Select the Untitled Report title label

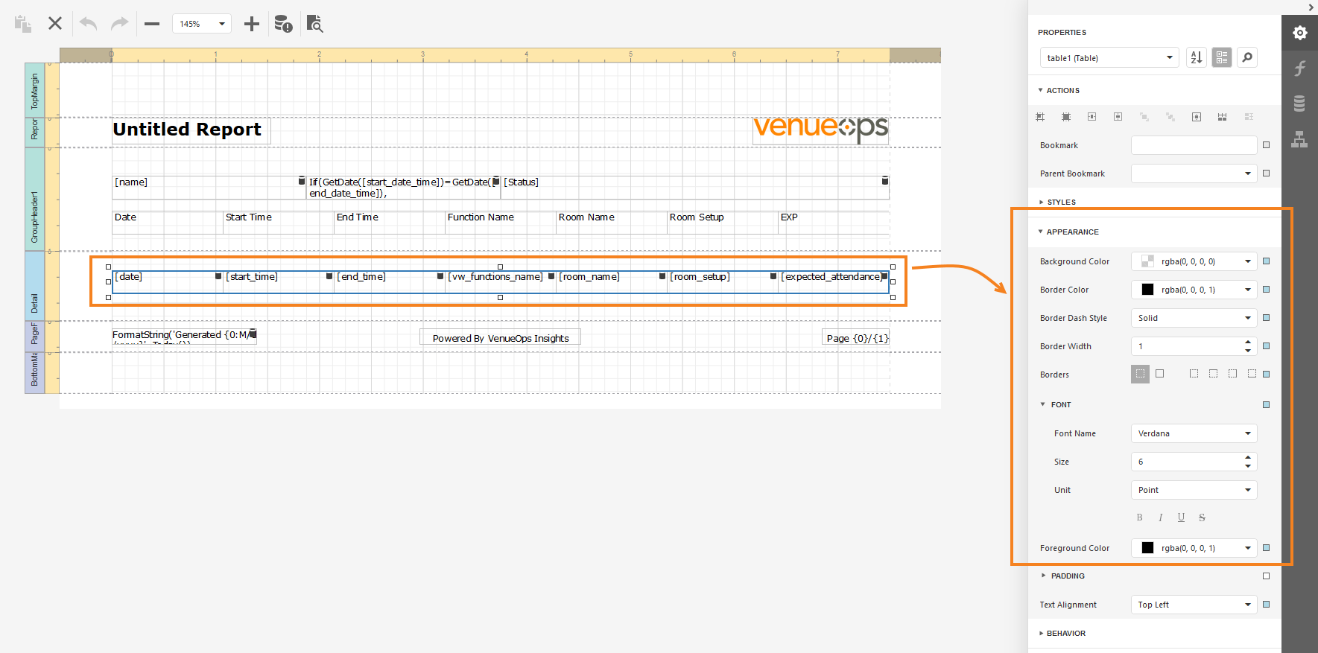[x=191, y=130]
